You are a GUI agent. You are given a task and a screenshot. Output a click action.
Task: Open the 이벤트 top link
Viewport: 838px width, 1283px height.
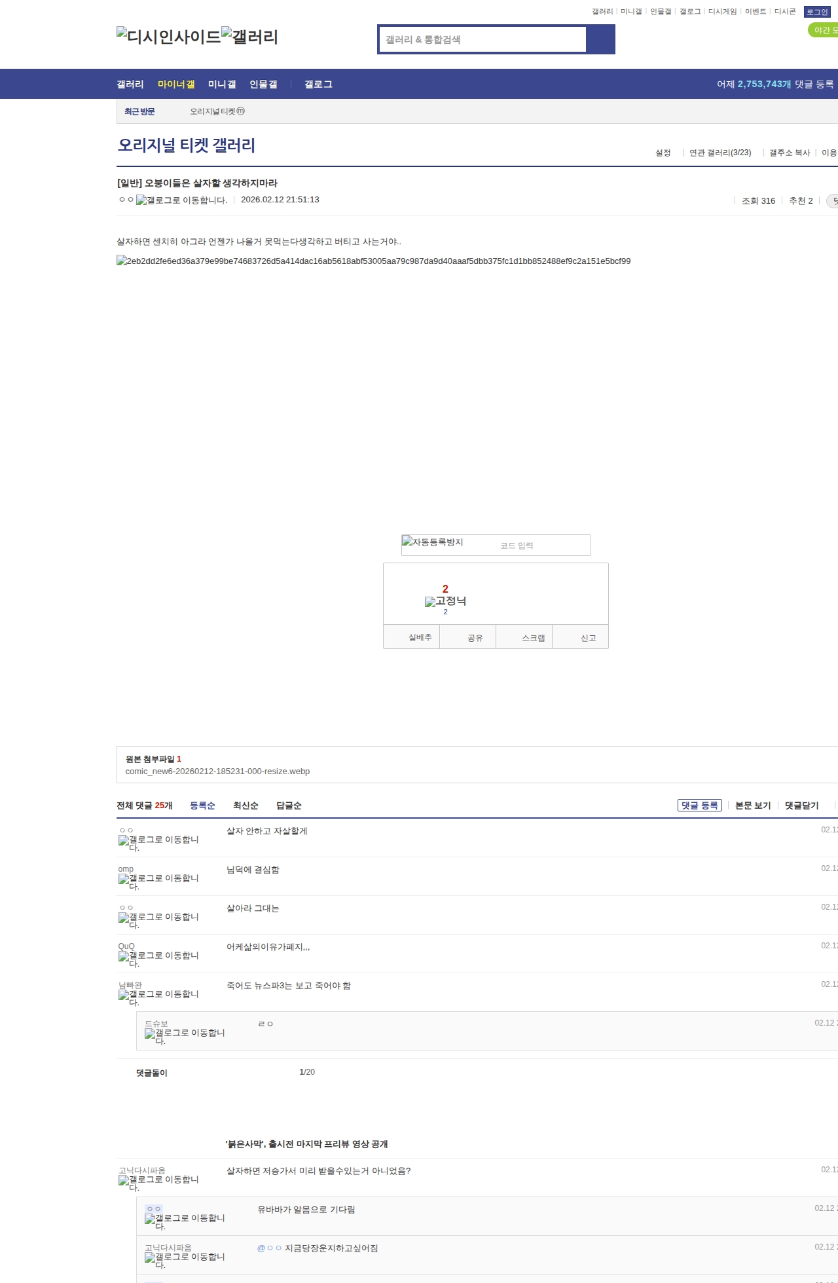pyautogui.click(x=756, y=12)
